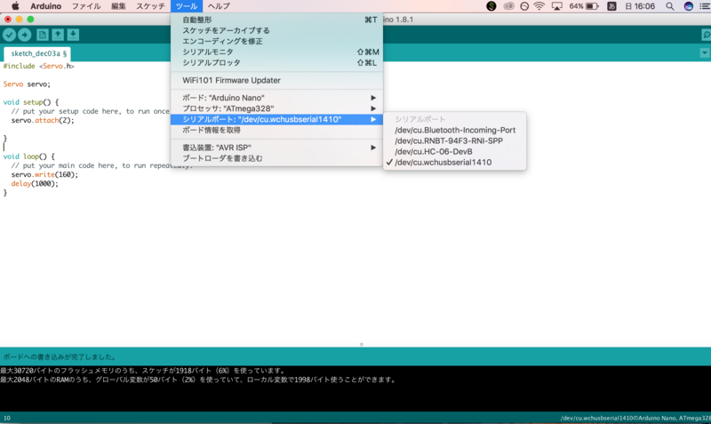Expand the プロセッサ: "ATmega328" submenu
The image size is (711, 424).
[x=276, y=108]
